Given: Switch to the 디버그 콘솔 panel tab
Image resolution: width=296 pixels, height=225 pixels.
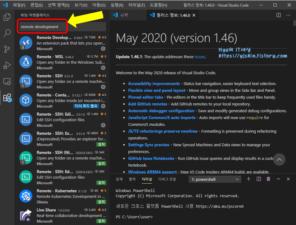Looking at the screenshot, I should pos(167,179).
